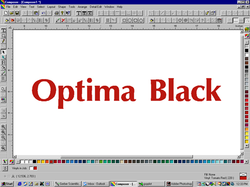The image size is (250, 187).
Task: Select red vinyl swatch in Vinyls in Job
Action: [x=35, y=168]
